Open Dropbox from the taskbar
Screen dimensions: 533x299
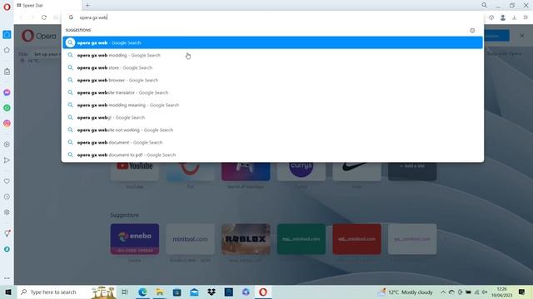coord(212,292)
